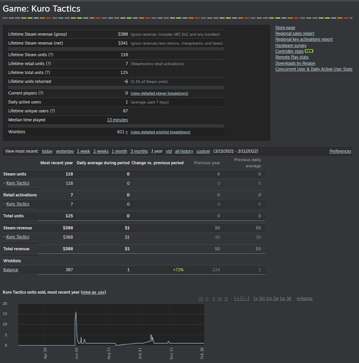
Task: Click the (?) beside Lifetime retail units
Action: tap(48, 64)
